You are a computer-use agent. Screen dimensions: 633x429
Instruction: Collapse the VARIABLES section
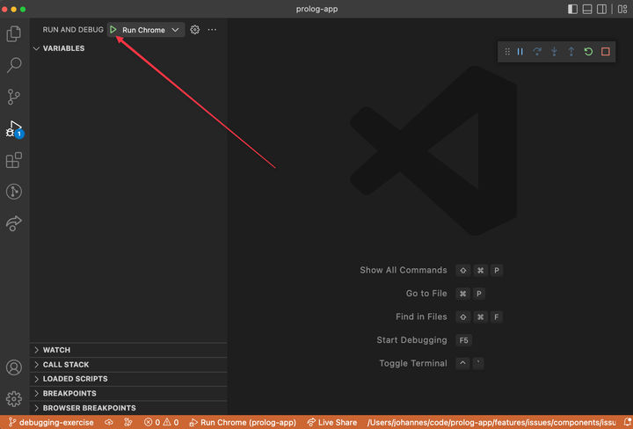pyautogui.click(x=128, y=48)
